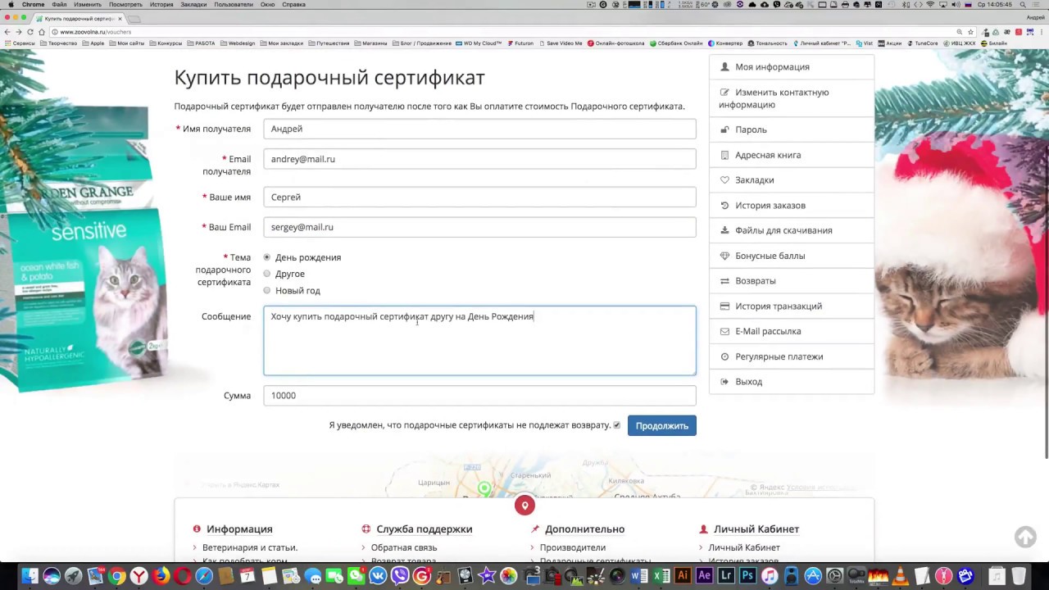Open the Сервисы bookmarks item
The width and height of the screenshot is (1049, 590).
click(20, 43)
